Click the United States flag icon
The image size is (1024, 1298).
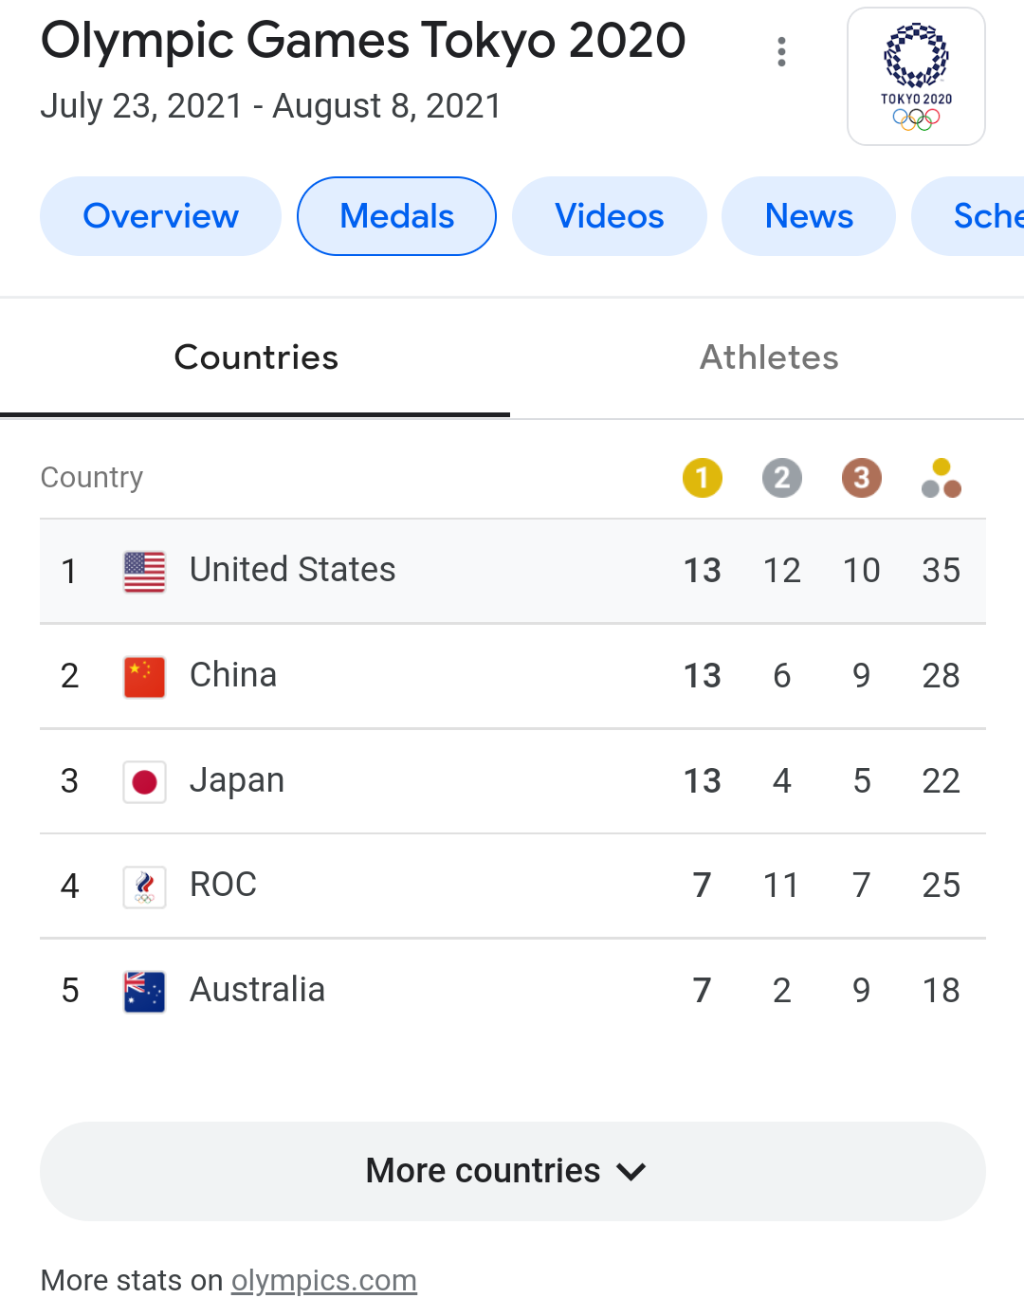(x=144, y=572)
